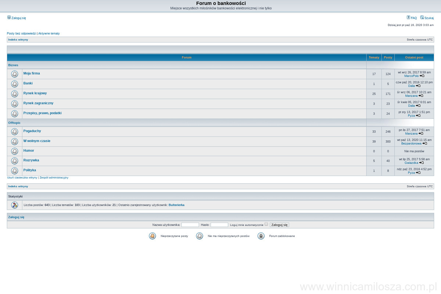Image resolution: width=441 pixels, height=294 pixels.
Task: Click the forum icon next to Polityka
Action: [14, 171]
